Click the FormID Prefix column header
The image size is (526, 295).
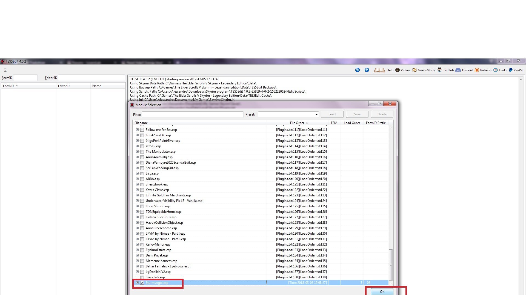point(376,123)
